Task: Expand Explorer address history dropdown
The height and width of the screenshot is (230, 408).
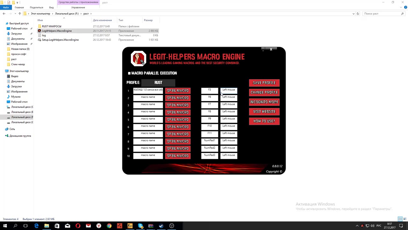Action: coord(353,14)
